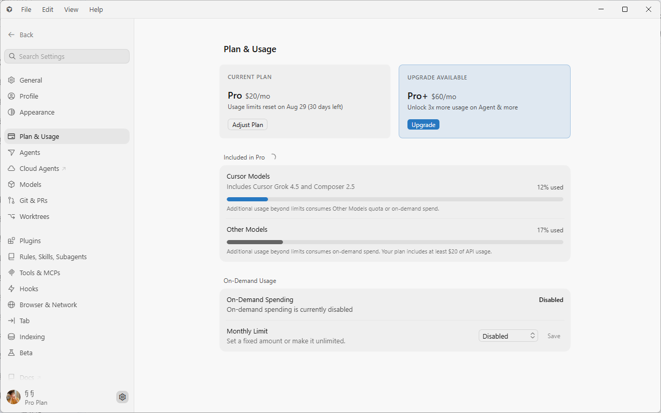Screen dimensions: 661x413
Task: Click the gear icon beside the user name
Action: 122,397
